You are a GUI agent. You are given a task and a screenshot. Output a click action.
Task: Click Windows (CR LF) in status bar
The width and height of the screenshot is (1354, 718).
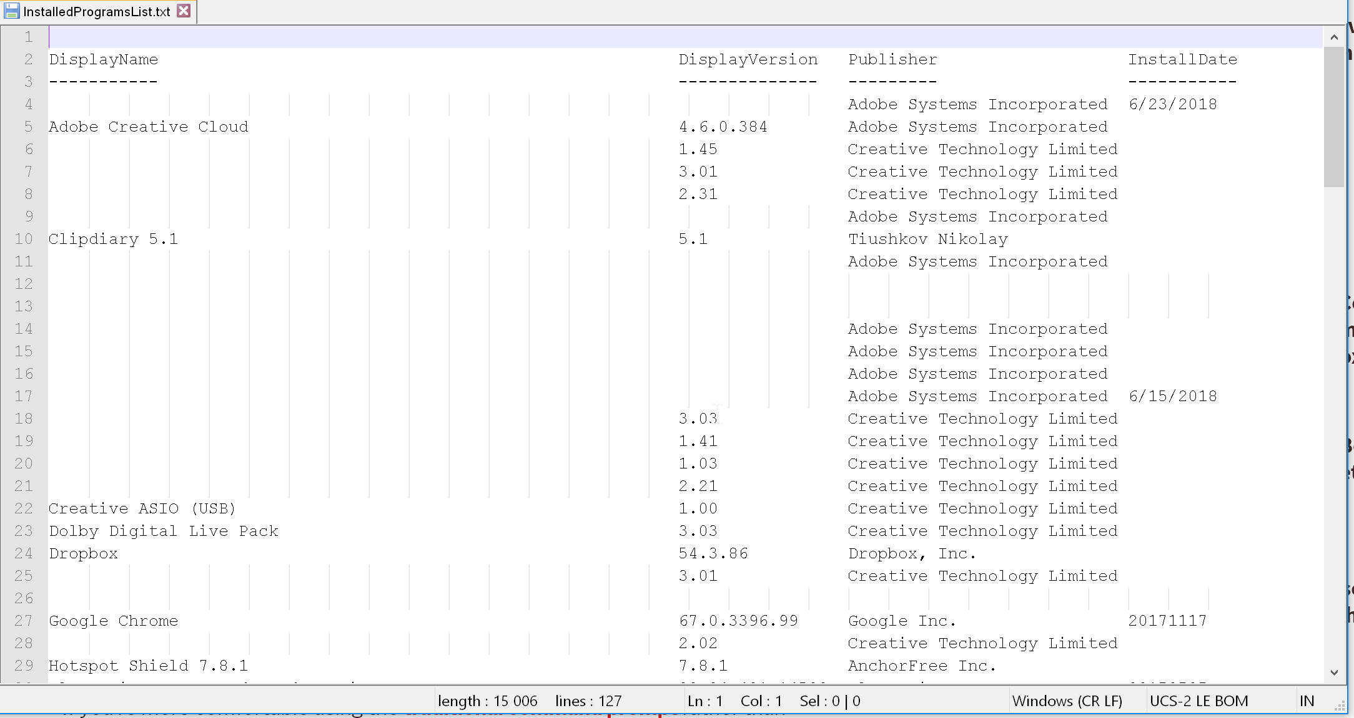(1067, 701)
